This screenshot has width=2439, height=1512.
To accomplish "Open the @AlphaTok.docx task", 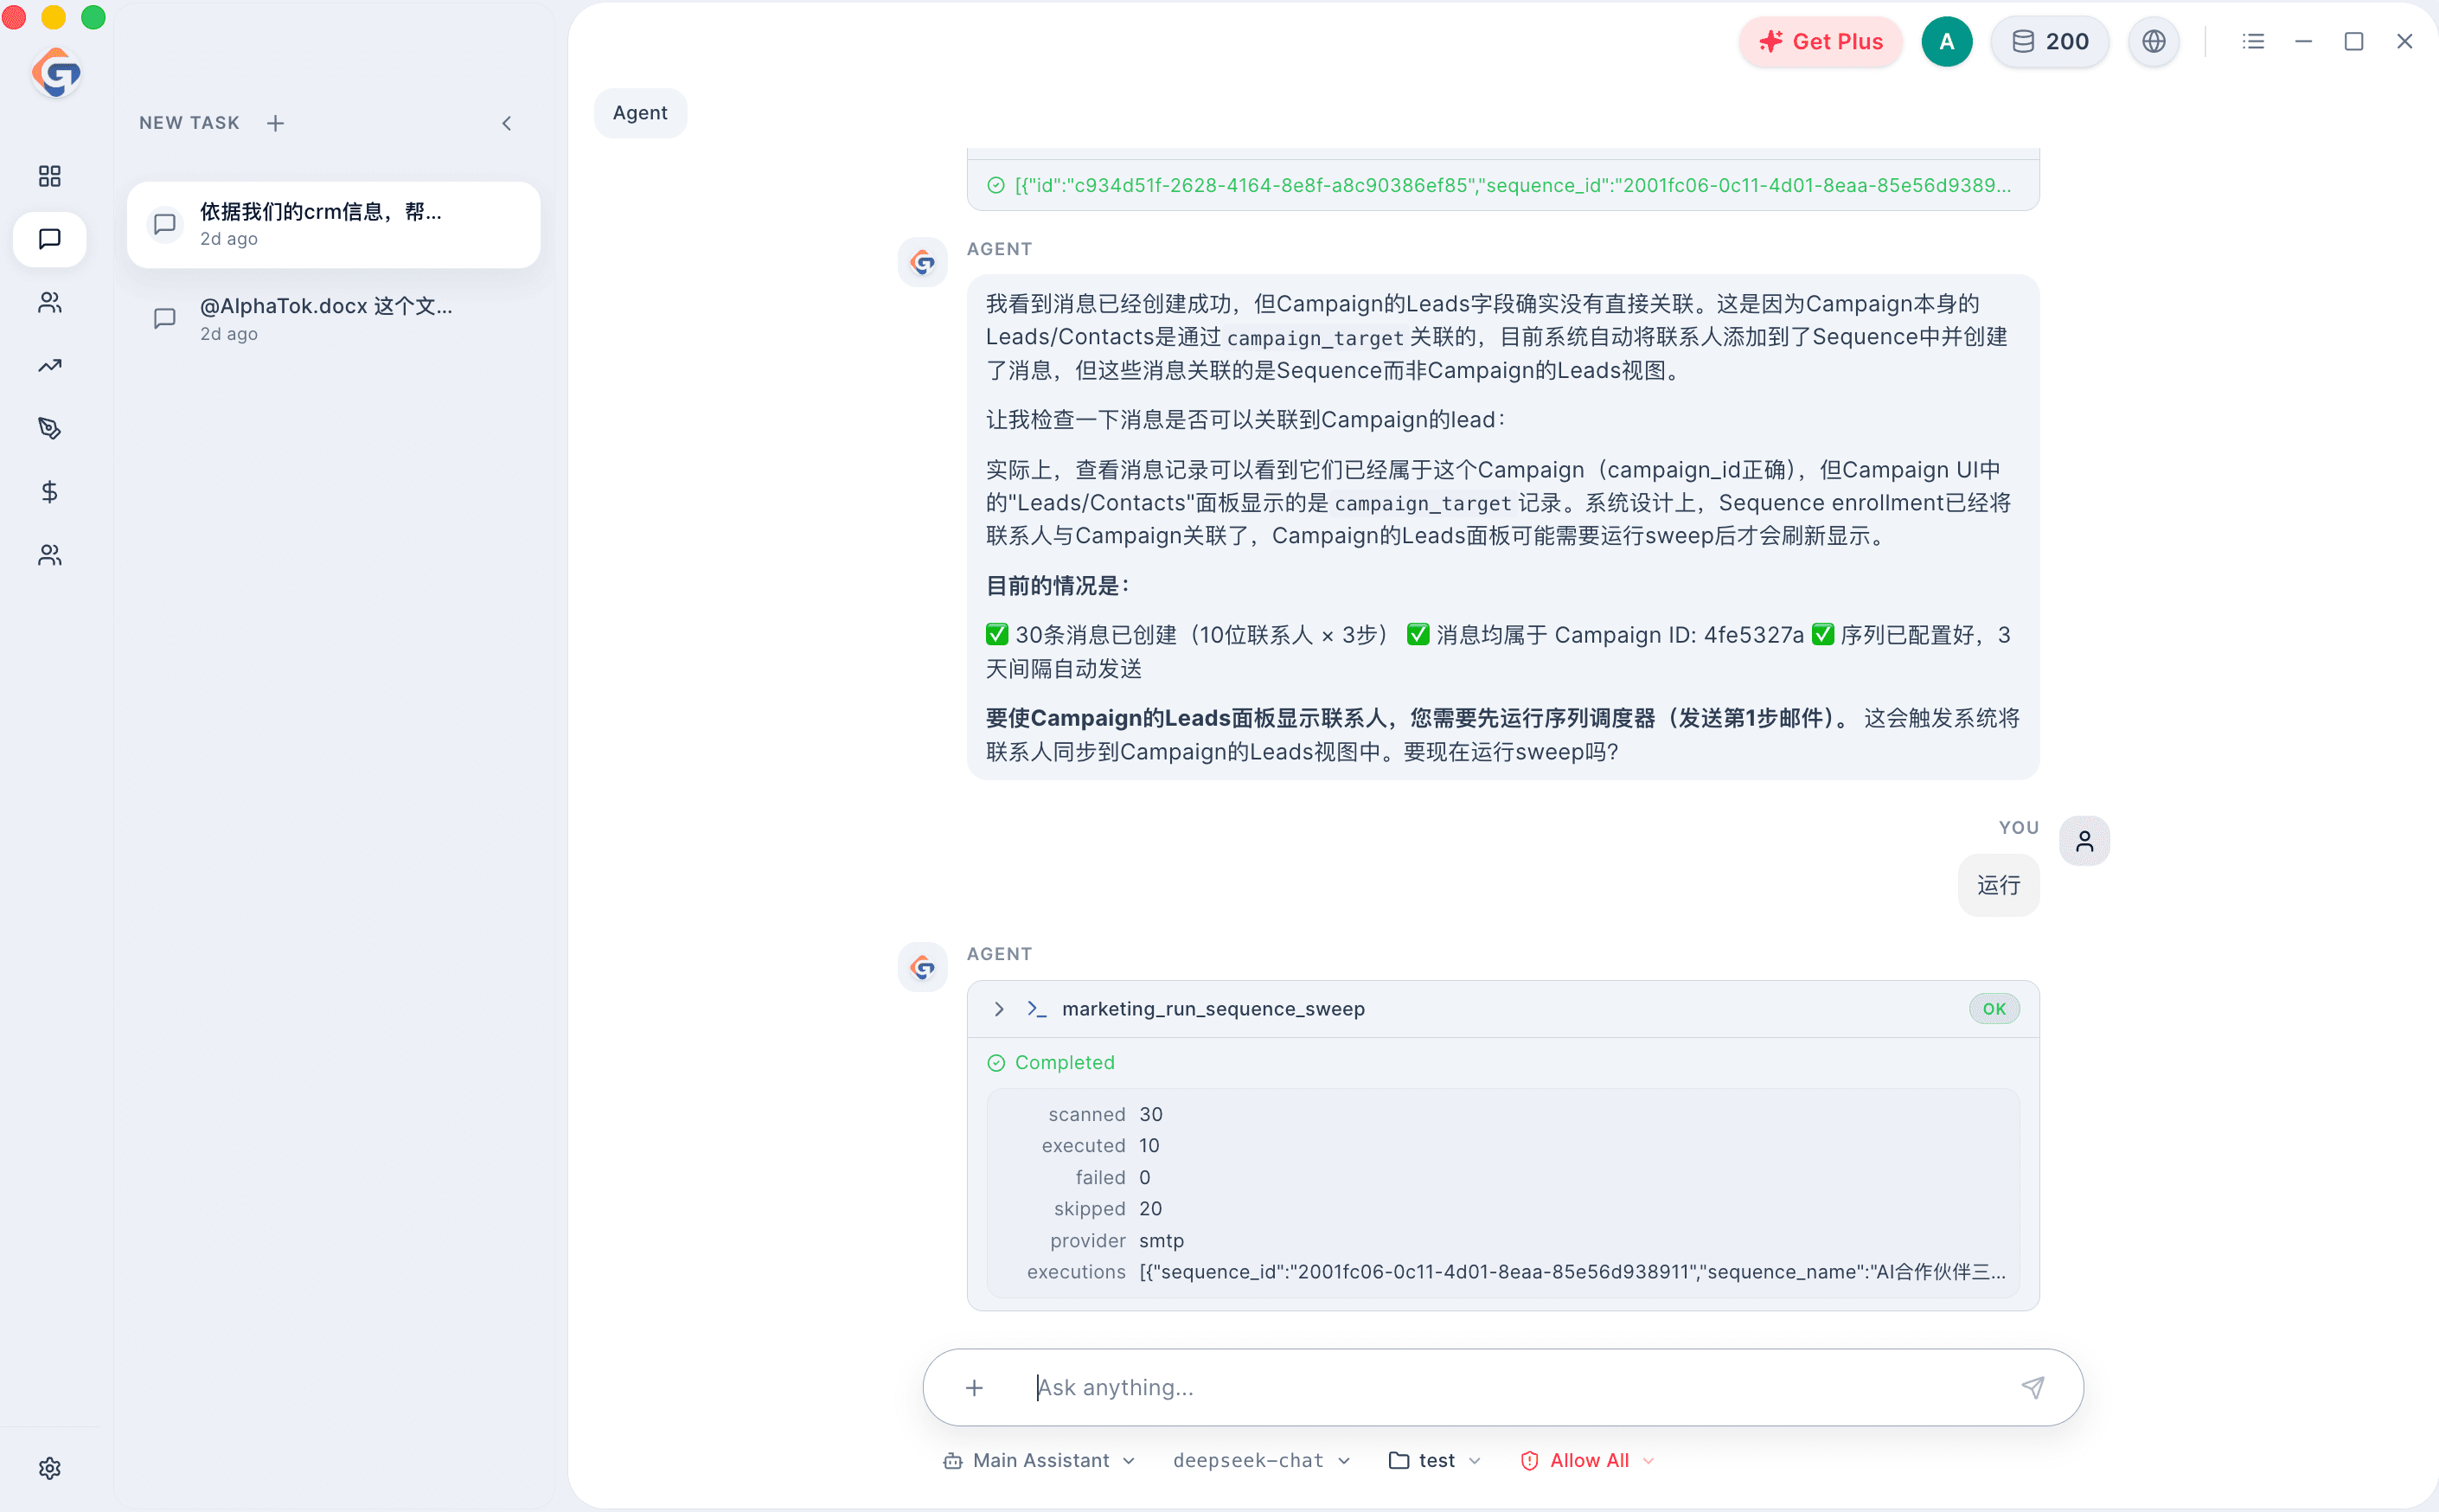I will pyautogui.click(x=334, y=319).
